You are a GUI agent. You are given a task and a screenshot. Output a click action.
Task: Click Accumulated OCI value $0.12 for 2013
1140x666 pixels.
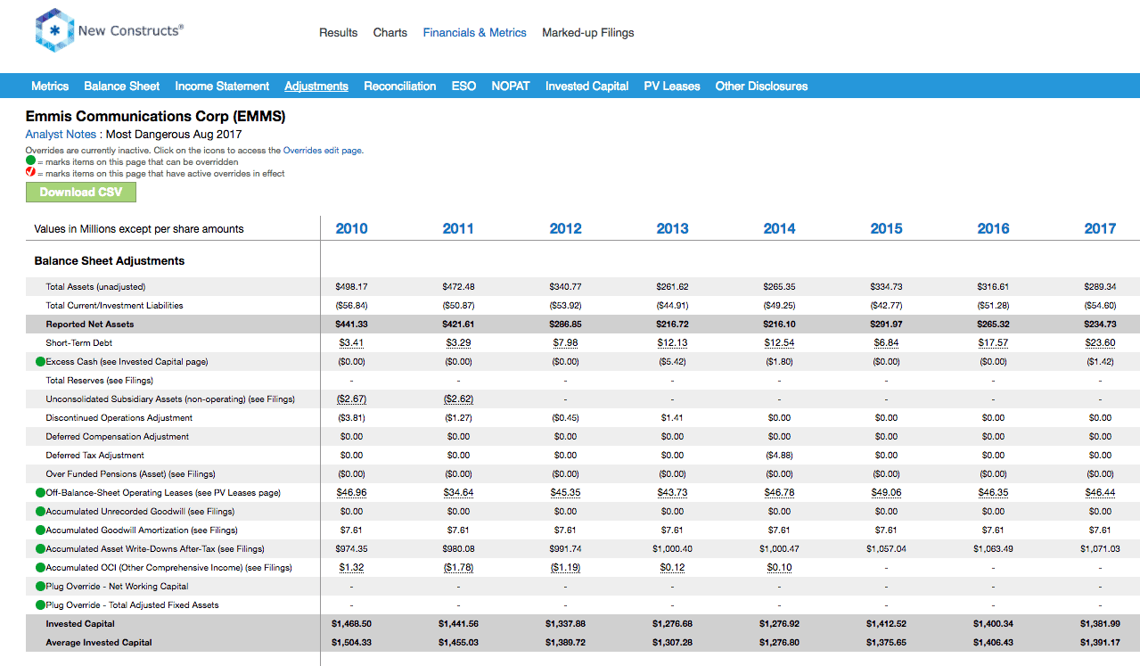[672, 568]
